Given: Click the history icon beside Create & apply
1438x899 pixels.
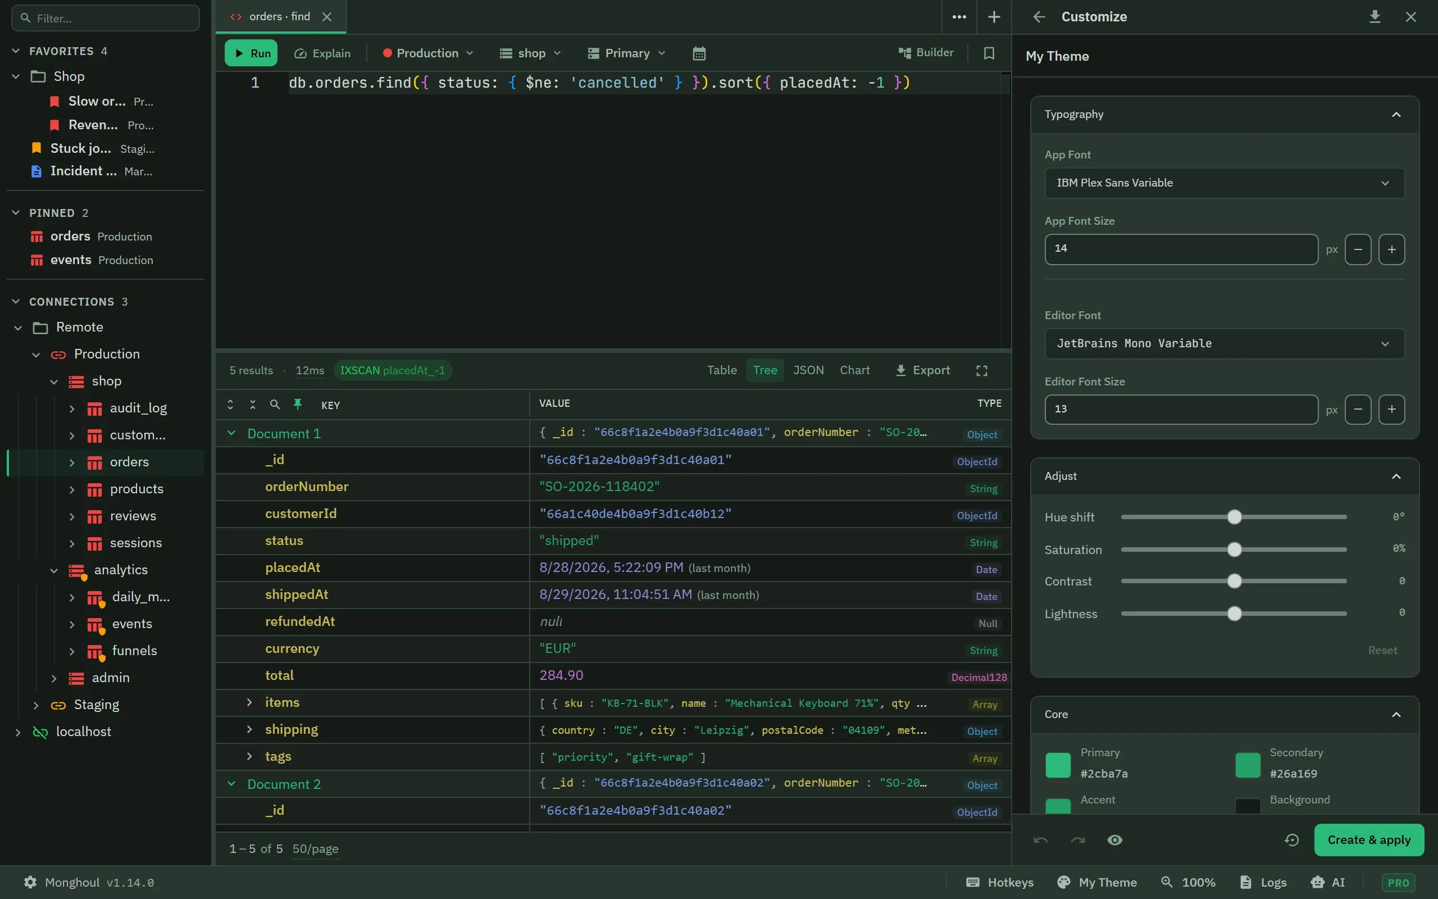Looking at the screenshot, I should coord(1292,840).
